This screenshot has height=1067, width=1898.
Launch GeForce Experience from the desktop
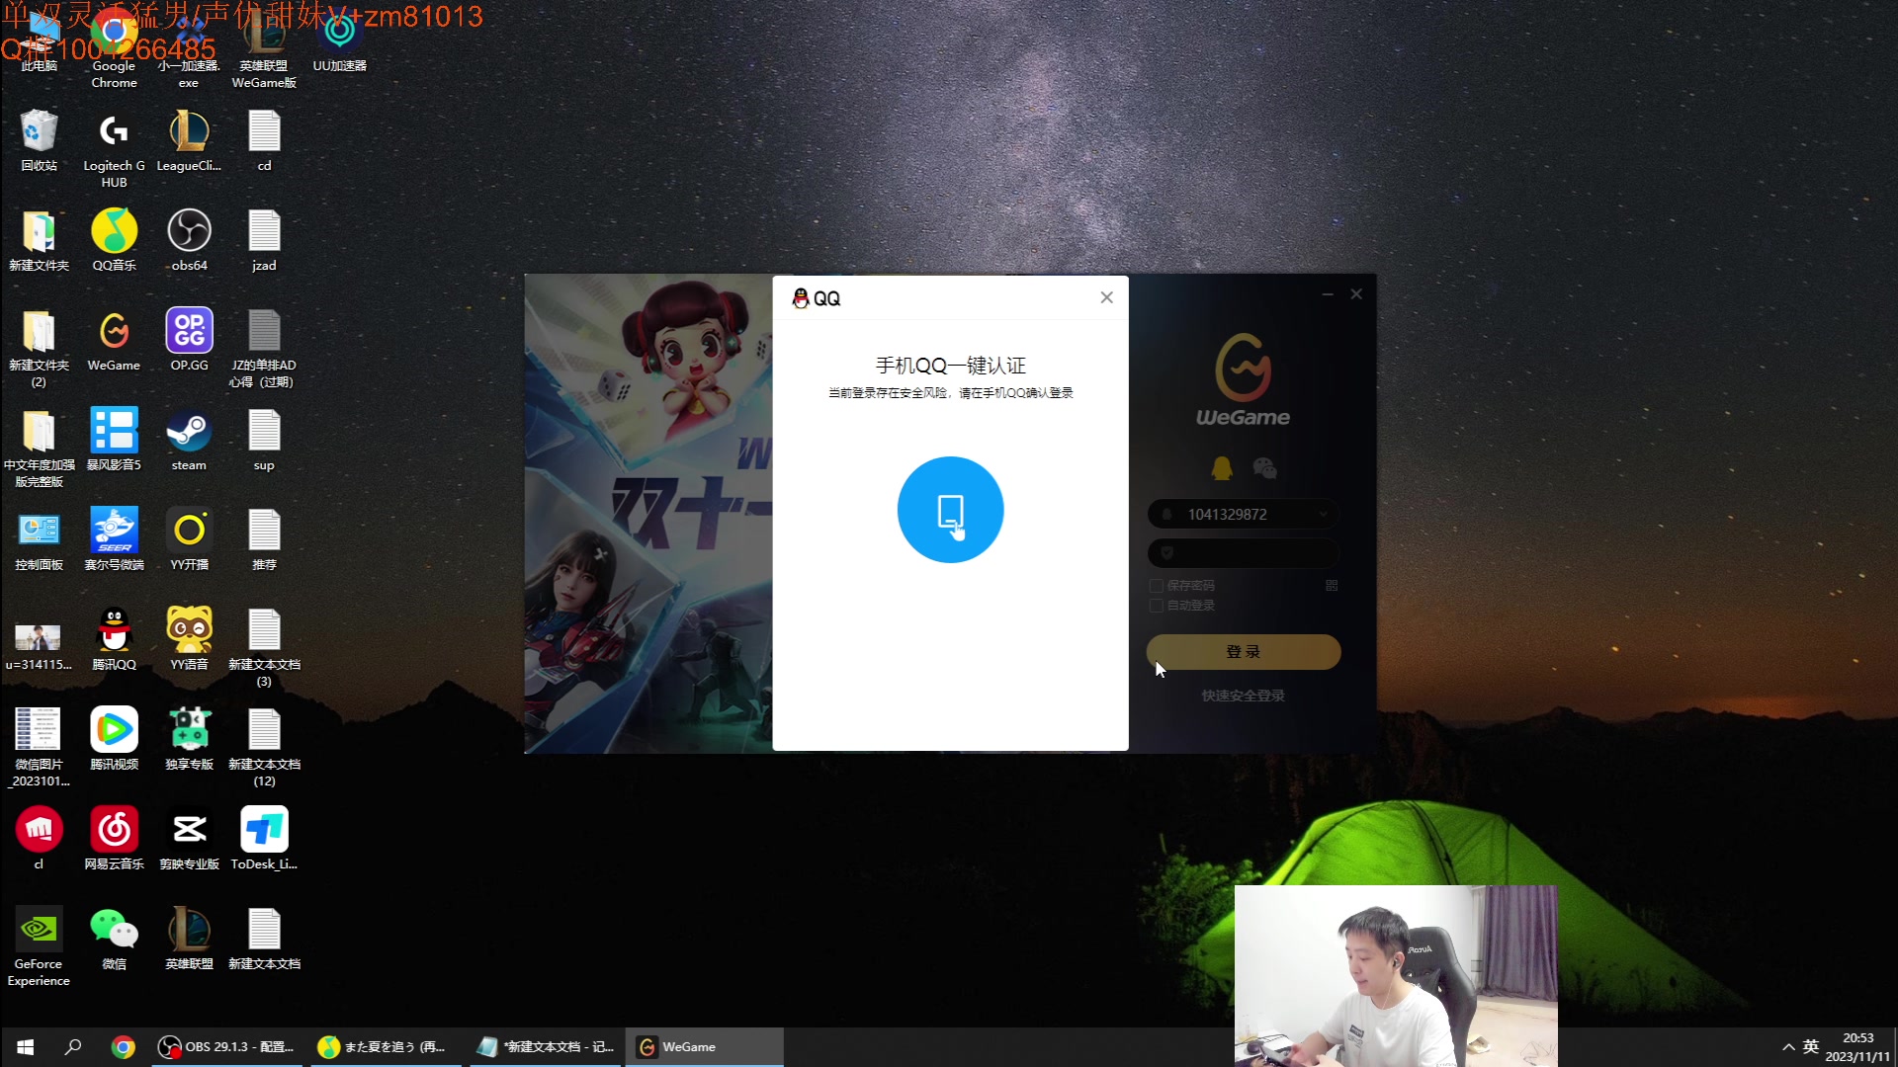click(x=39, y=946)
